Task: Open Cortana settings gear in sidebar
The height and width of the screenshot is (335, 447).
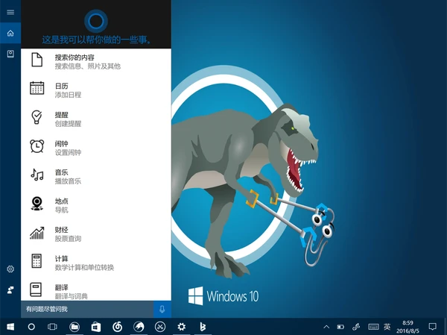Action: (10, 269)
